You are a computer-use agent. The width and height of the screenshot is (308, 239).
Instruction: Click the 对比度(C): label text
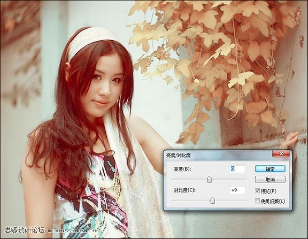pyautogui.click(x=184, y=190)
